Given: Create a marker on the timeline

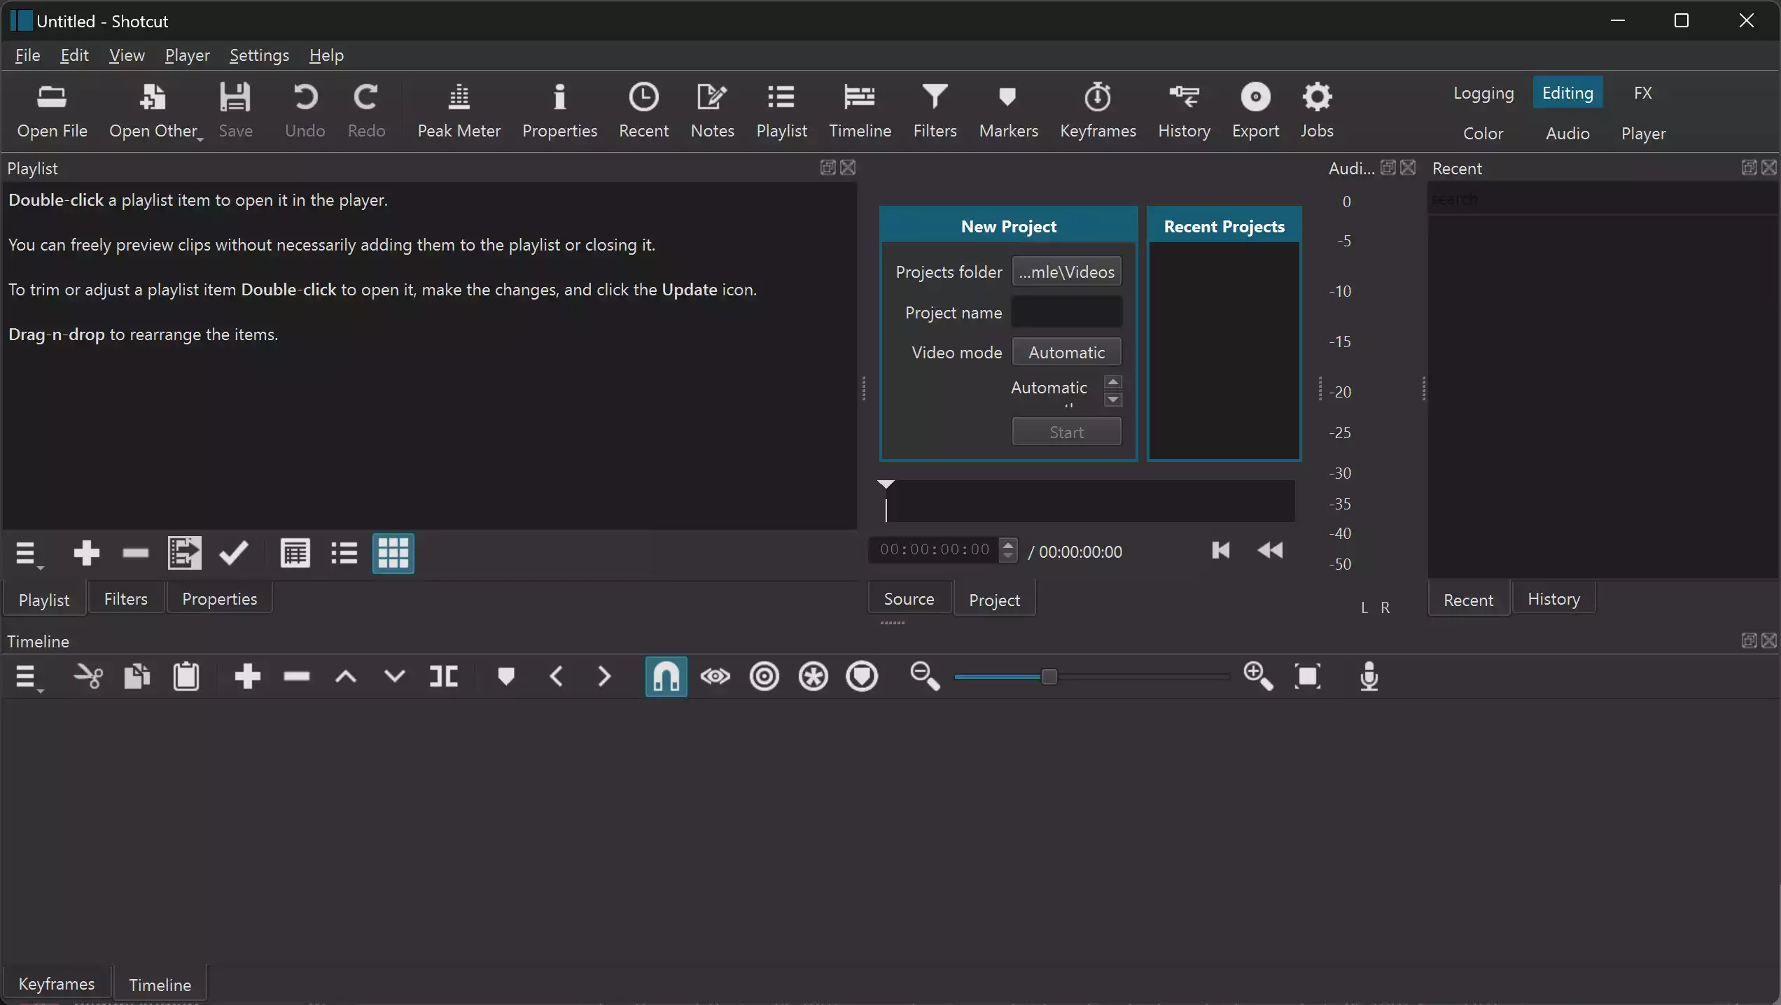Looking at the screenshot, I should pyautogui.click(x=505, y=677).
